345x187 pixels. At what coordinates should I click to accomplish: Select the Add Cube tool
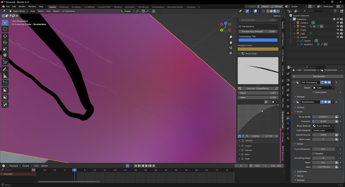click(5, 83)
